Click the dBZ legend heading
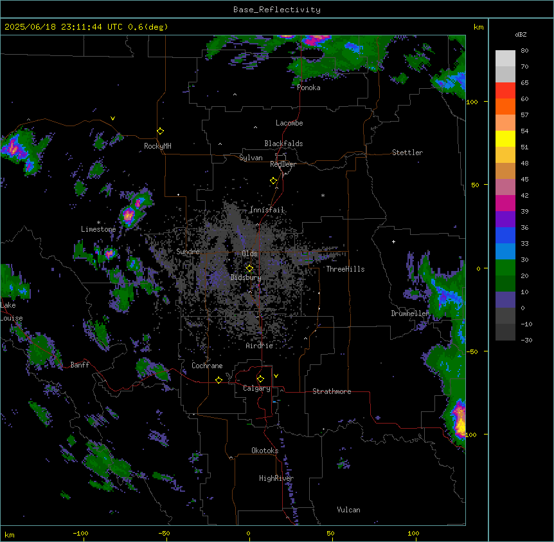This screenshot has height=542, width=554. tap(521, 35)
